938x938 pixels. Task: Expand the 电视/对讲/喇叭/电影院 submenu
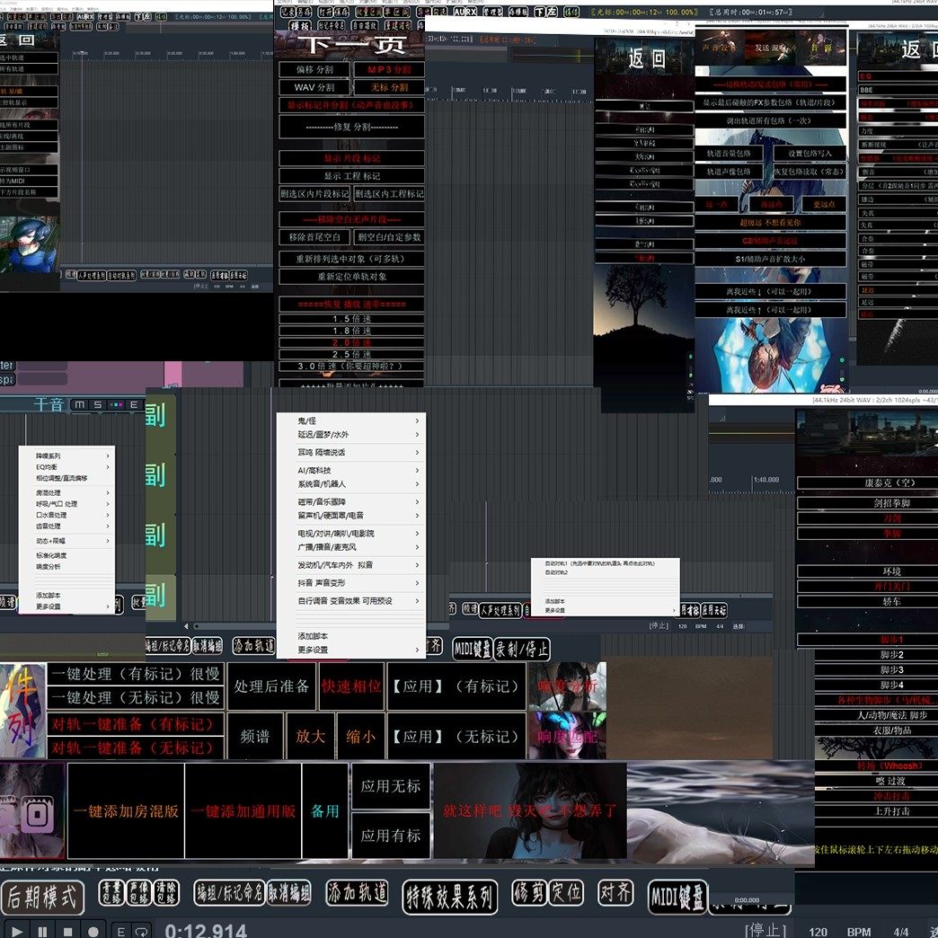click(x=352, y=533)
